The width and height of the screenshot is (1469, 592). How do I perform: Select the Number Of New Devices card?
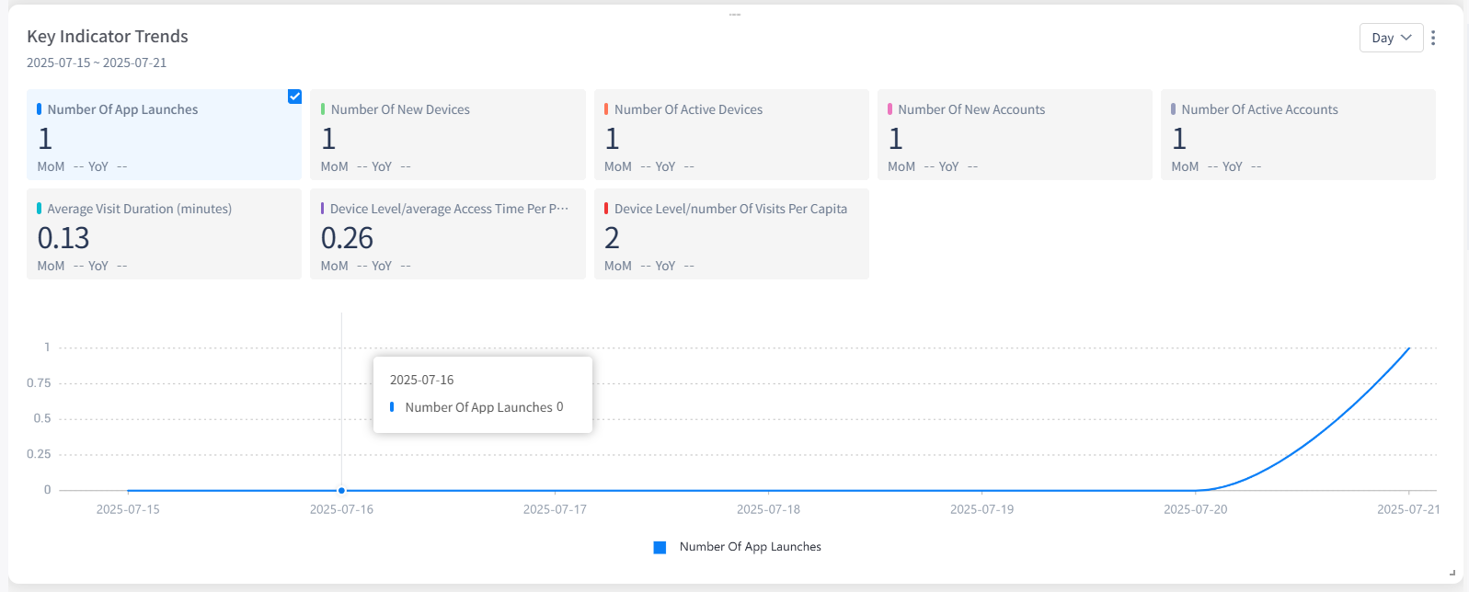click(447, 134)
